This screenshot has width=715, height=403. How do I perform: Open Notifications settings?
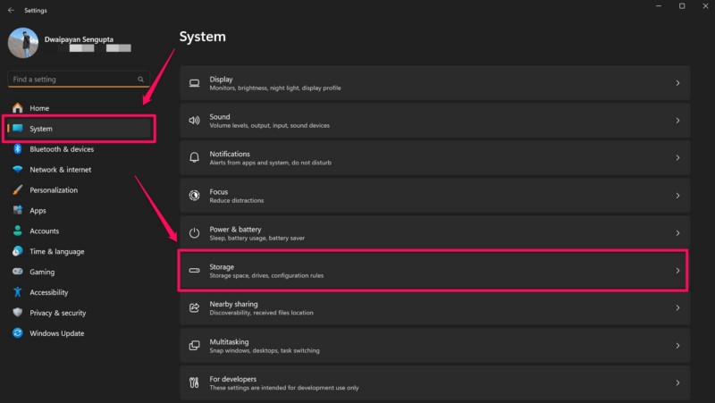pos(433,158)
